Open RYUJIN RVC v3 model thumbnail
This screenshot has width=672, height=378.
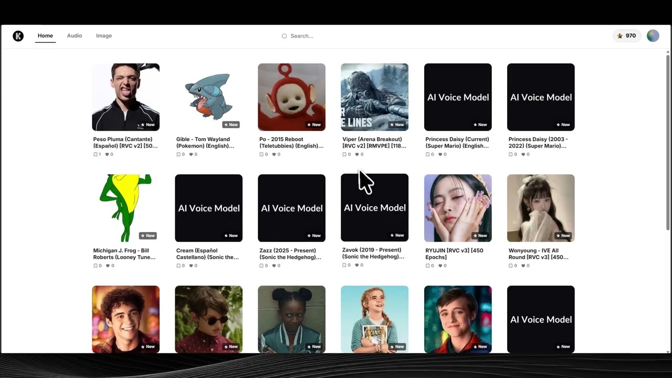[x=458, y=208]
